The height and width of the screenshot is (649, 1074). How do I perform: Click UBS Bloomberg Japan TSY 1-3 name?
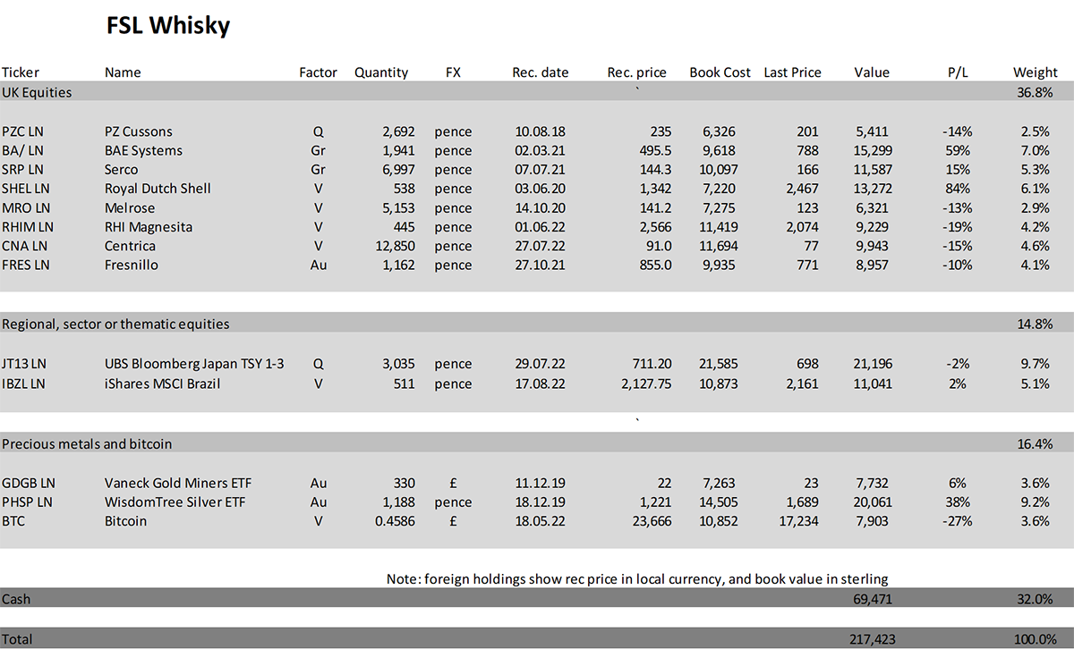192,364
